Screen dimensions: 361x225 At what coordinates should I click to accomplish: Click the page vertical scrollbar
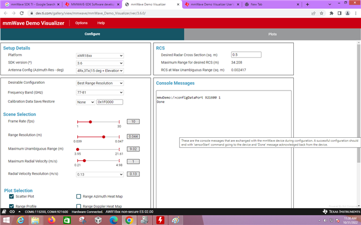click(x=359, y=103)
